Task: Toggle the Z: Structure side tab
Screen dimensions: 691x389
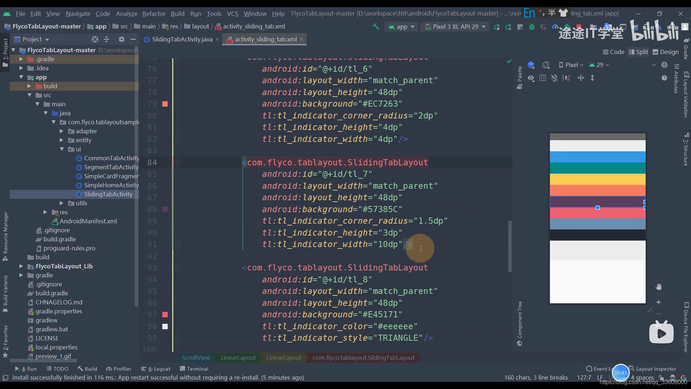Action: [x=686, y=149]
